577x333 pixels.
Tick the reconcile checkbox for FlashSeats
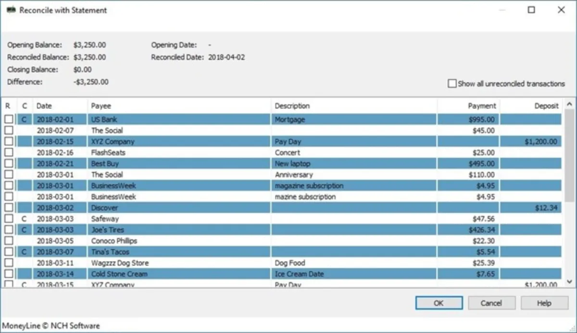click(9, 153)
